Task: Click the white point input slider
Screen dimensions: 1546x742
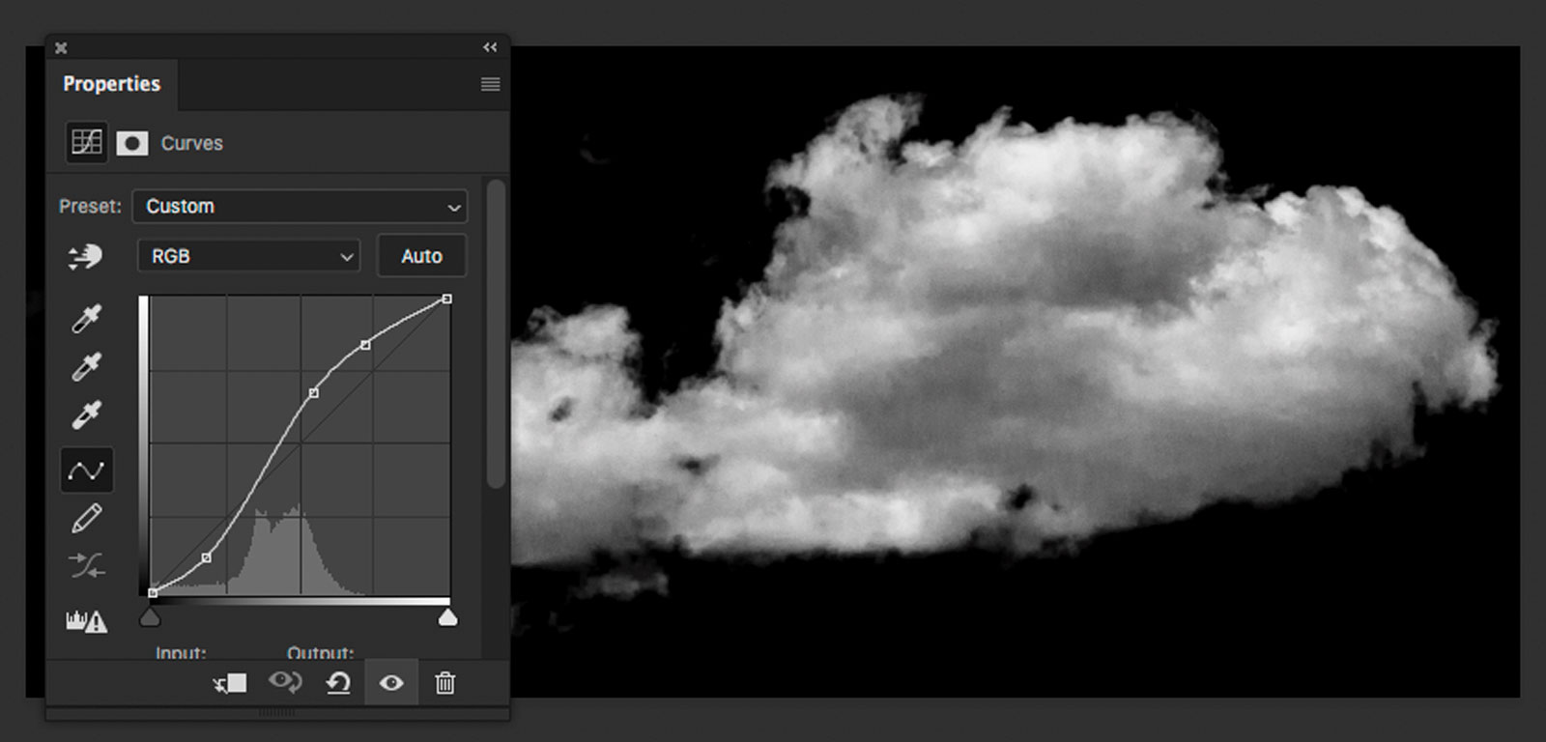Action: click(447, 617)
